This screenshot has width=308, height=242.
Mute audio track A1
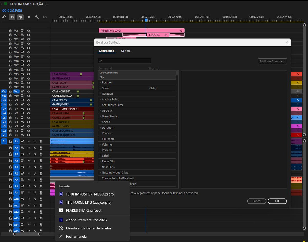pos(29,141)
